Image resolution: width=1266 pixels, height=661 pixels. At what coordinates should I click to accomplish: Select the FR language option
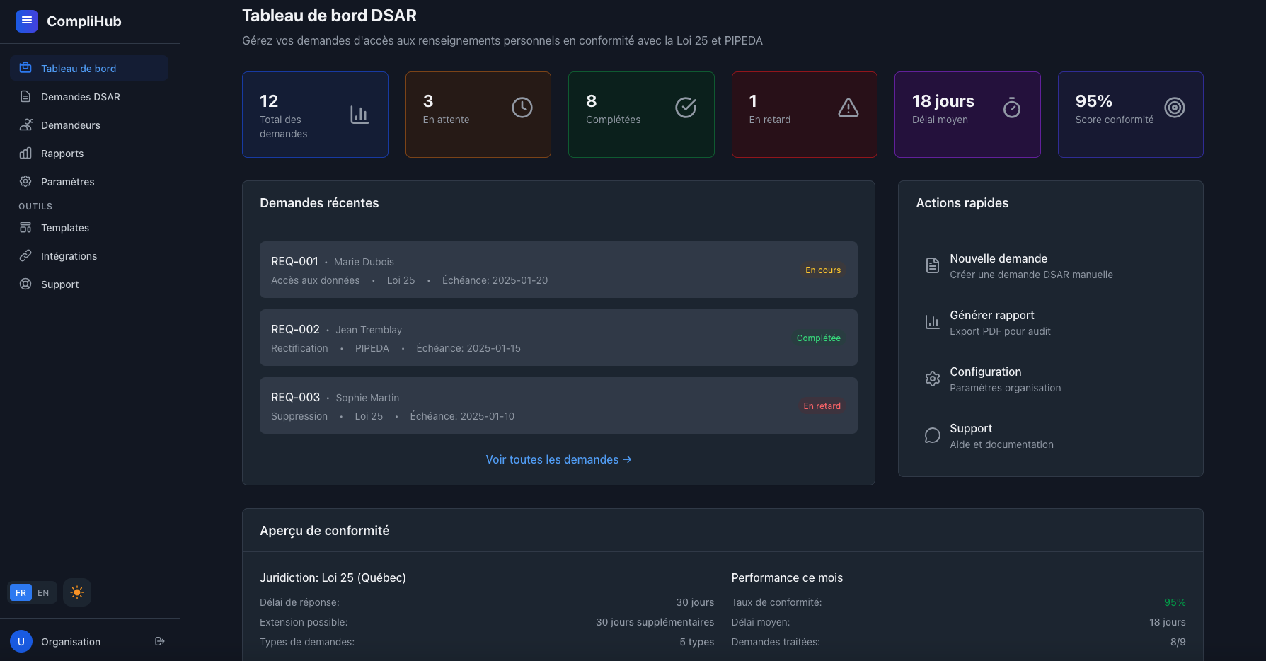pyautogui.click(x=20, y=592)
